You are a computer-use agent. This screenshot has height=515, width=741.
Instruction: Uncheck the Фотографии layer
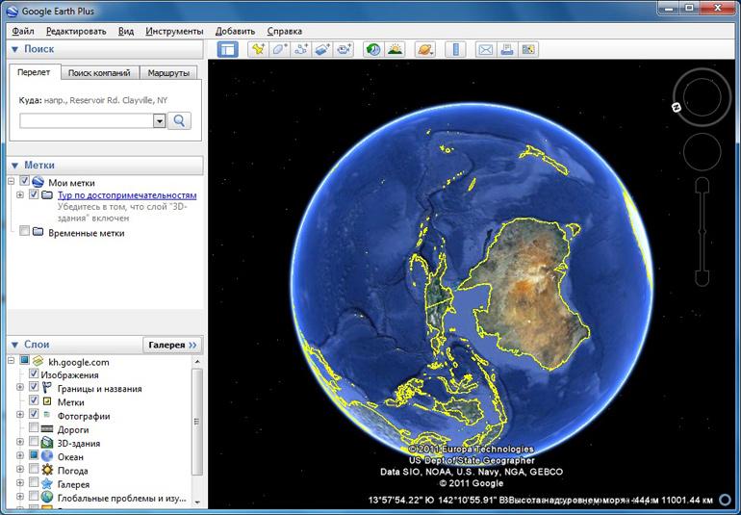34,415
